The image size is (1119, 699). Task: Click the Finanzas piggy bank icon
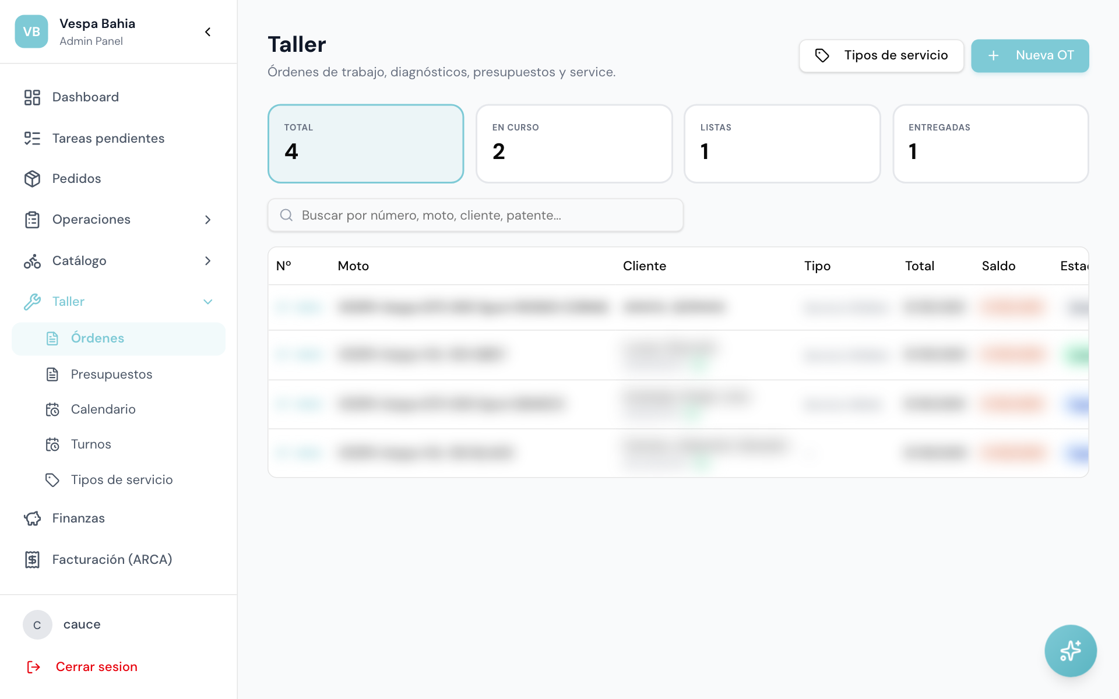point(32,518)
